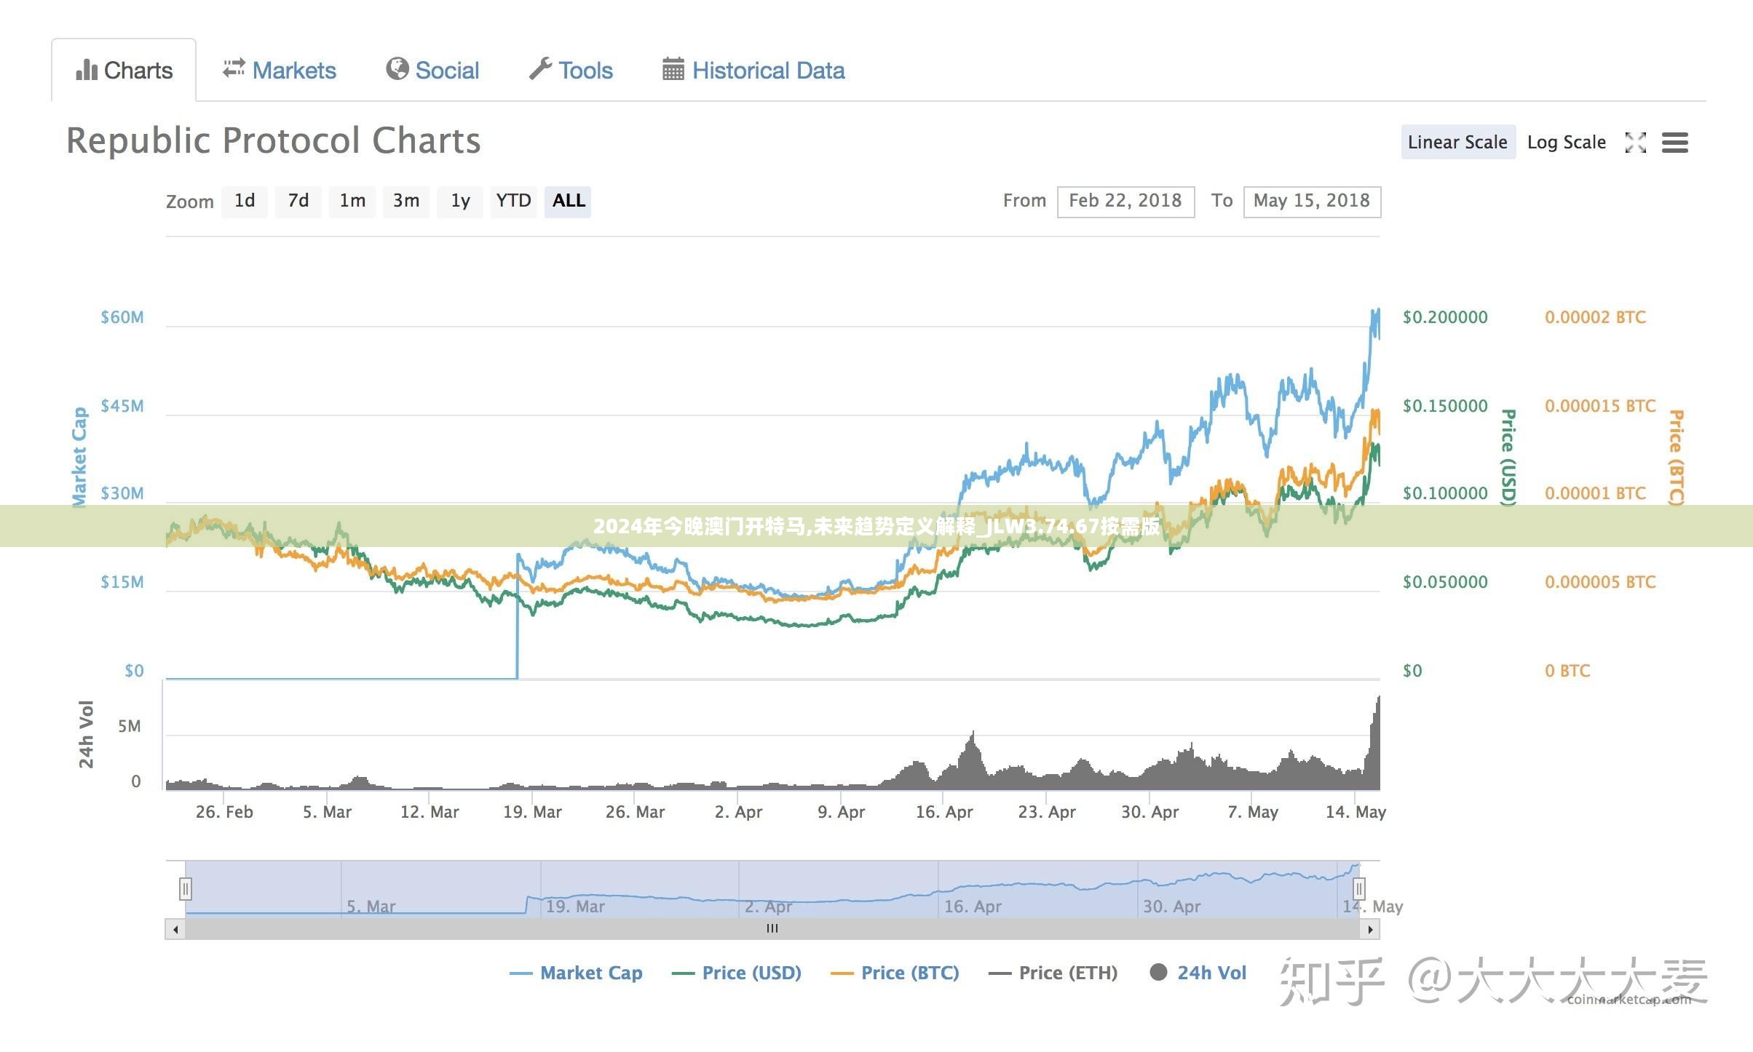
Task: Set zoom to 1y
Action: coord(460,201)
